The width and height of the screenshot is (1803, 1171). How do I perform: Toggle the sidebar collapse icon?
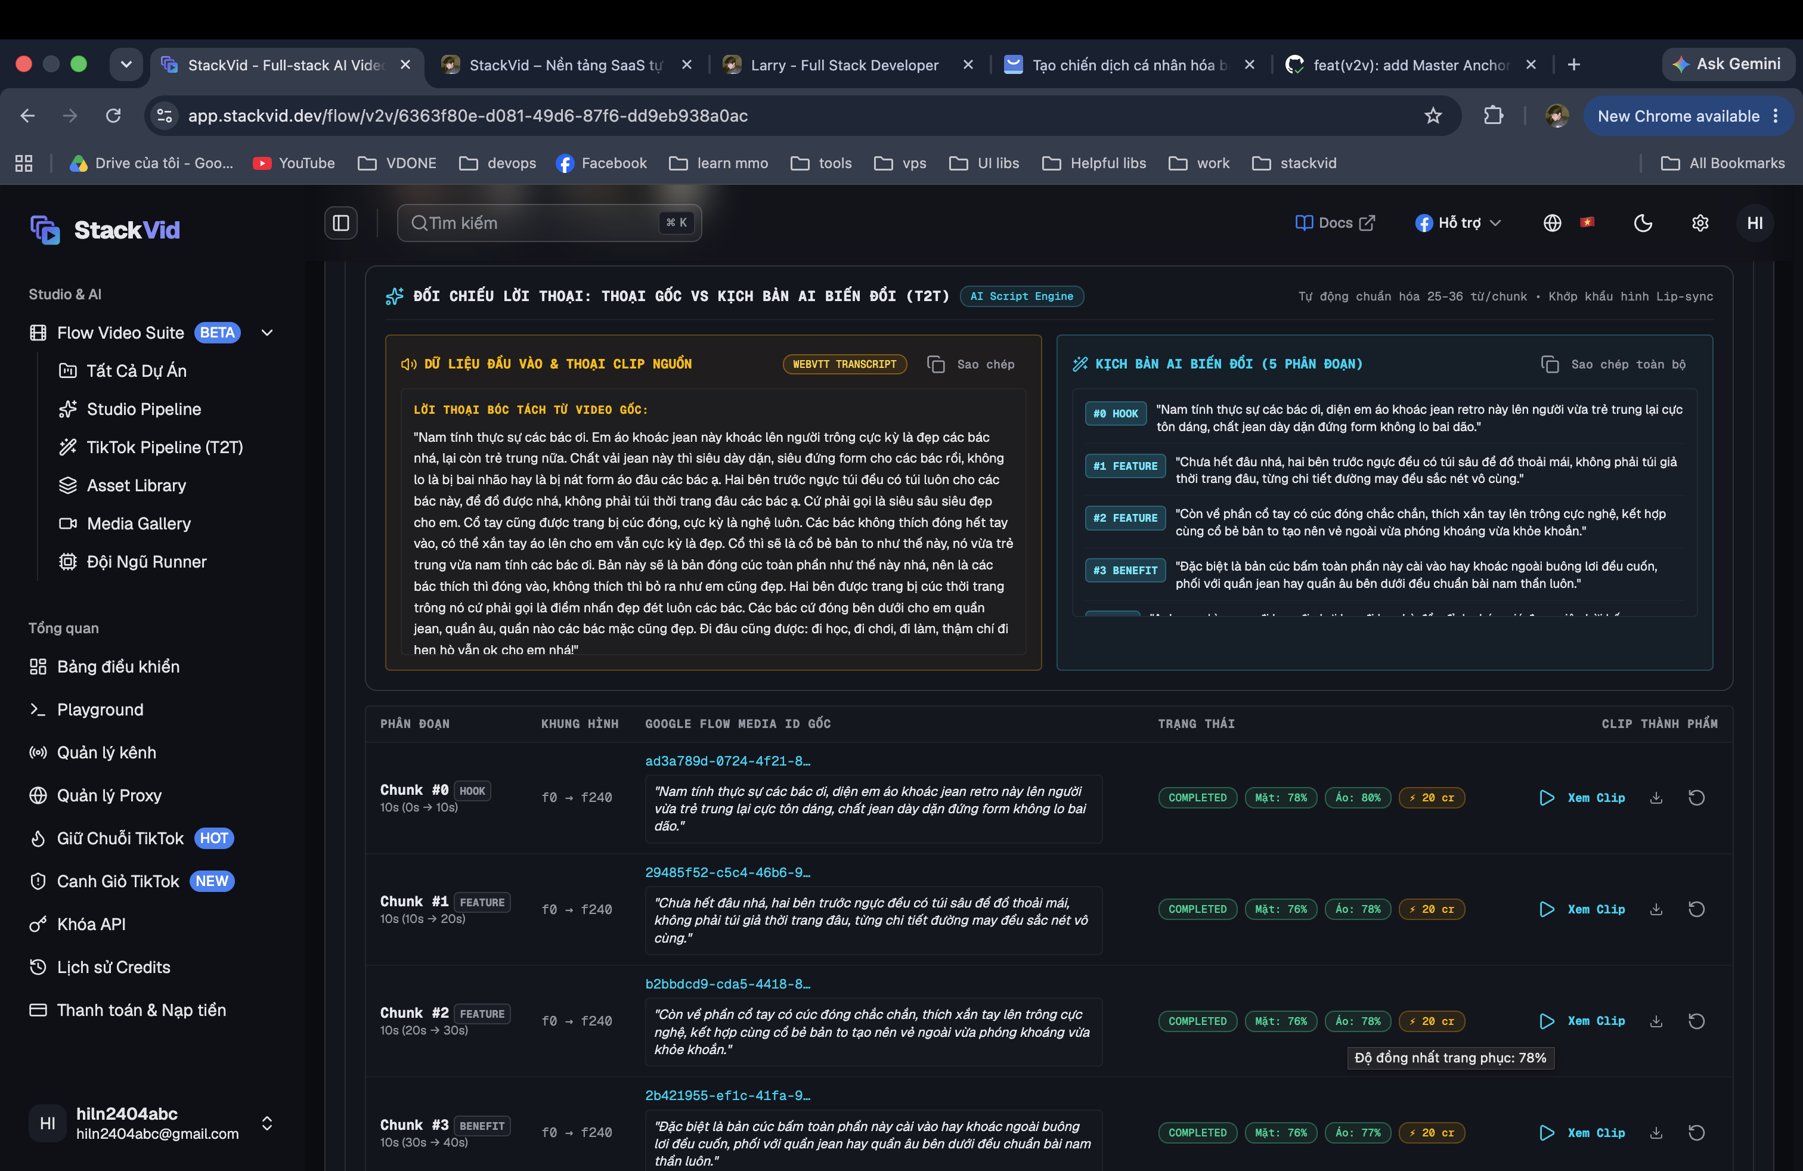341,222
